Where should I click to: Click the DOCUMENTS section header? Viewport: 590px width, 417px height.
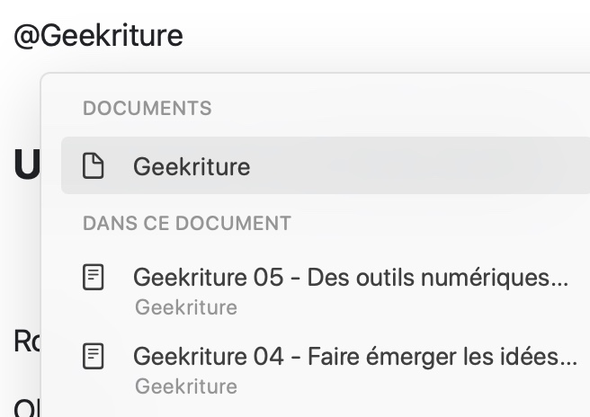[x=147, y=108]
